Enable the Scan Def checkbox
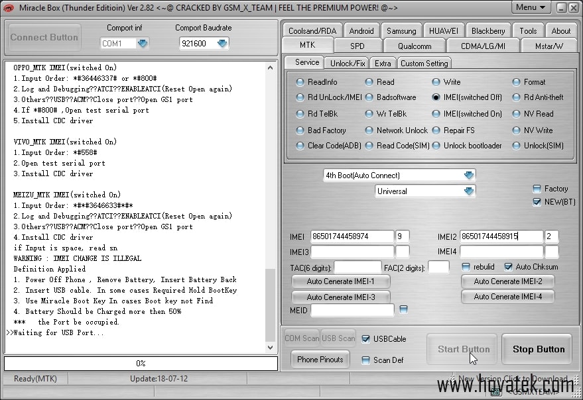Viewport: 583px width, 400px height. click(x=365, y=360)
